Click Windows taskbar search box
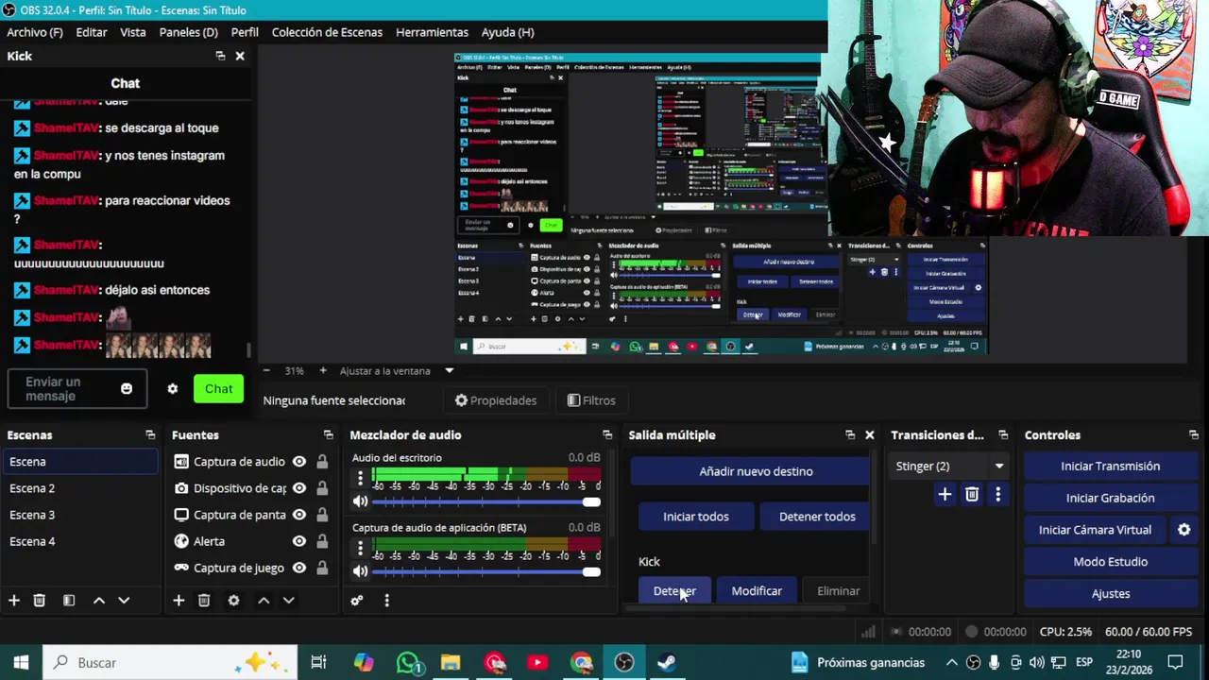Image resolution: width=1209 pixels, height=680 pixels. coord(170,663)
